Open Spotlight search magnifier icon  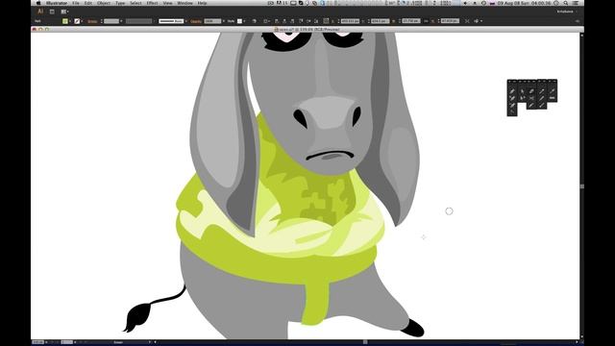point(566,3)
